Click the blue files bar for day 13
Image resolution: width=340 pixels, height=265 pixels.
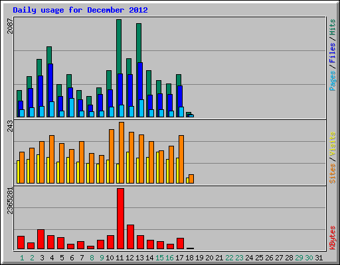pyautogui.click(x=140, y=81)
